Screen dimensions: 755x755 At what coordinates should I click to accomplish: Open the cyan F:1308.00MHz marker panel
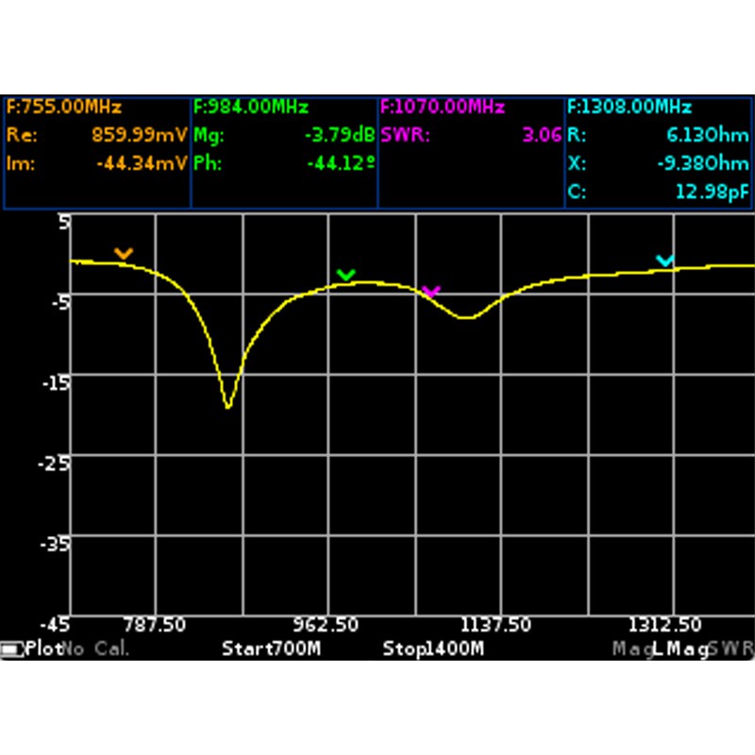659,152
